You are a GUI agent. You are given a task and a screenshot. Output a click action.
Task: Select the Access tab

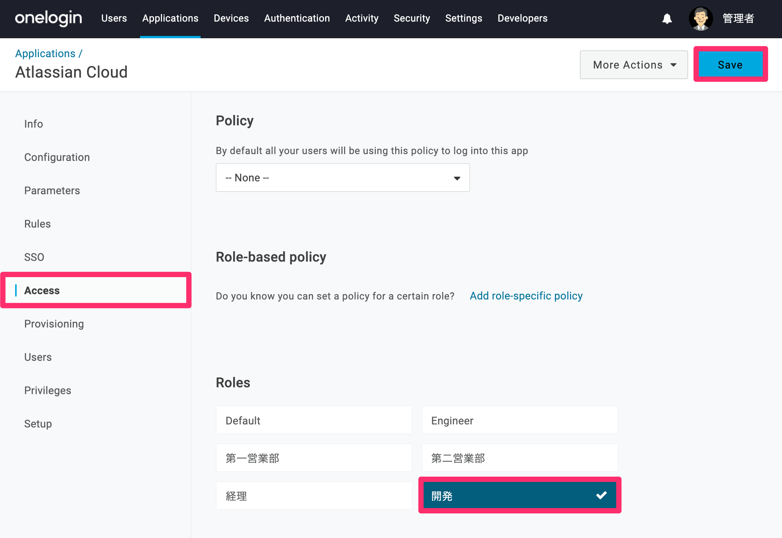96,290
